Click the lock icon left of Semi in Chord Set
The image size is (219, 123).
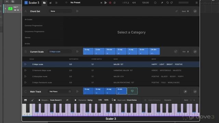[x=177, y=11]
